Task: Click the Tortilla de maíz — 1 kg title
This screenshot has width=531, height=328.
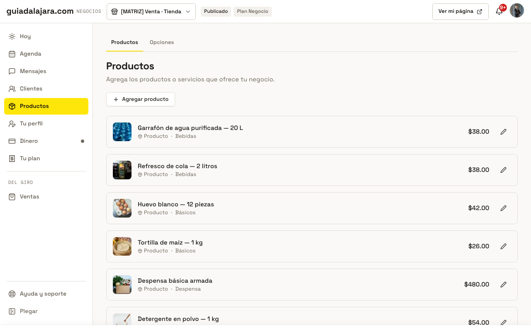Action: point(170,242)
